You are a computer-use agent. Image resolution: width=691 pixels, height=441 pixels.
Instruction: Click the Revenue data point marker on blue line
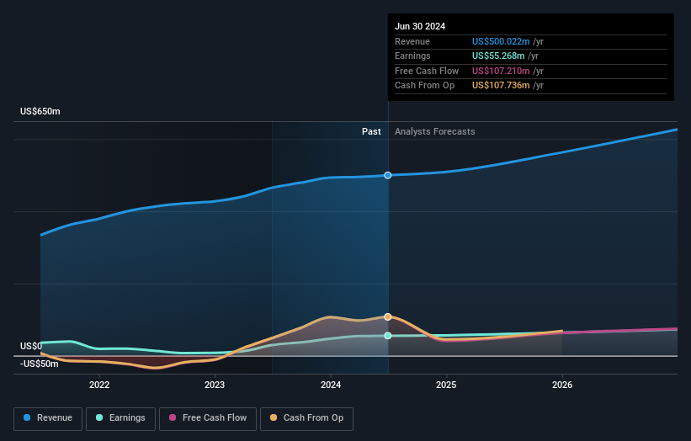tap(388, 175)
